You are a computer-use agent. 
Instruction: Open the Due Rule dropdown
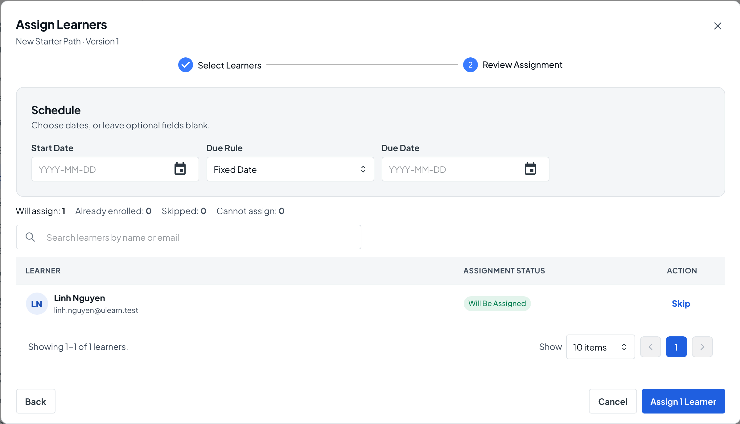290,169
